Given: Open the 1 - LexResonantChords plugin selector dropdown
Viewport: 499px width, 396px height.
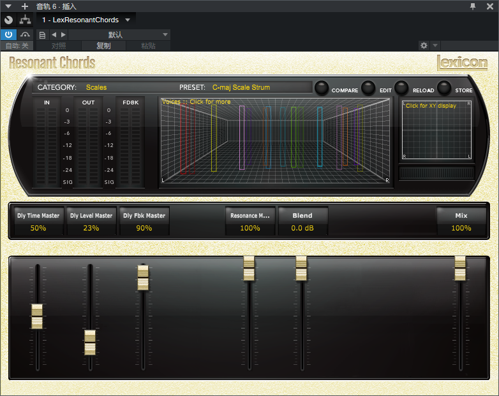Looking at the screenshot, I should (86, 20).
